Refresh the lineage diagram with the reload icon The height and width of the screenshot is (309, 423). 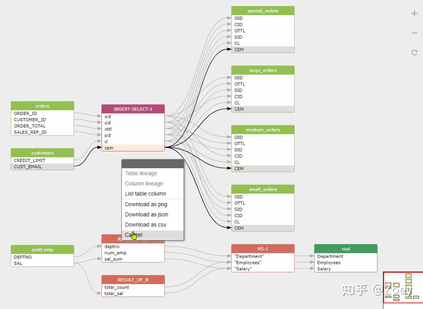414,53
